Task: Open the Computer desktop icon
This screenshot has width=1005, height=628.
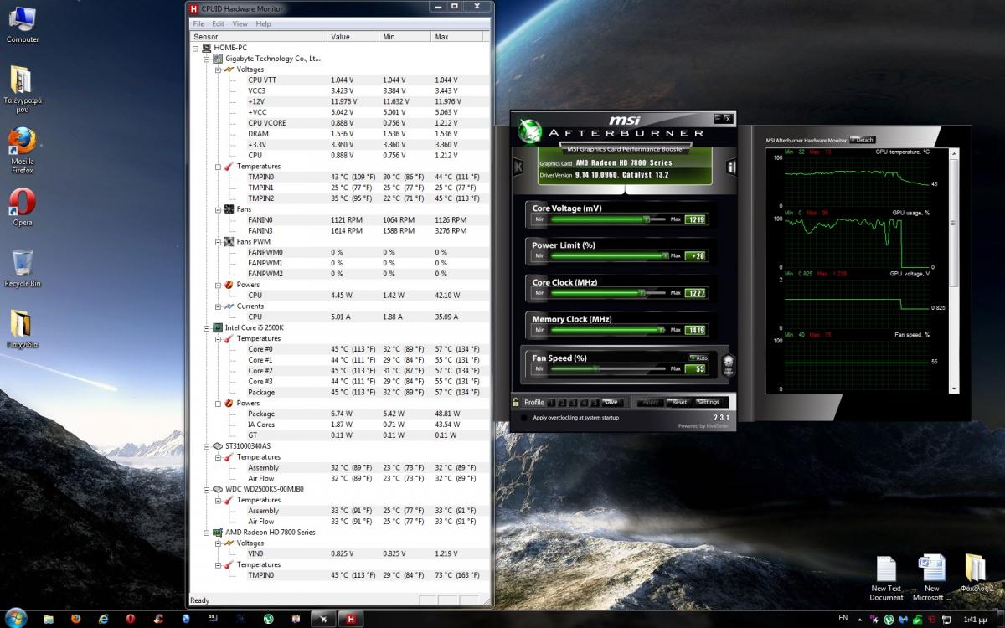Action: pyautogui.click(x=23, y=23)
